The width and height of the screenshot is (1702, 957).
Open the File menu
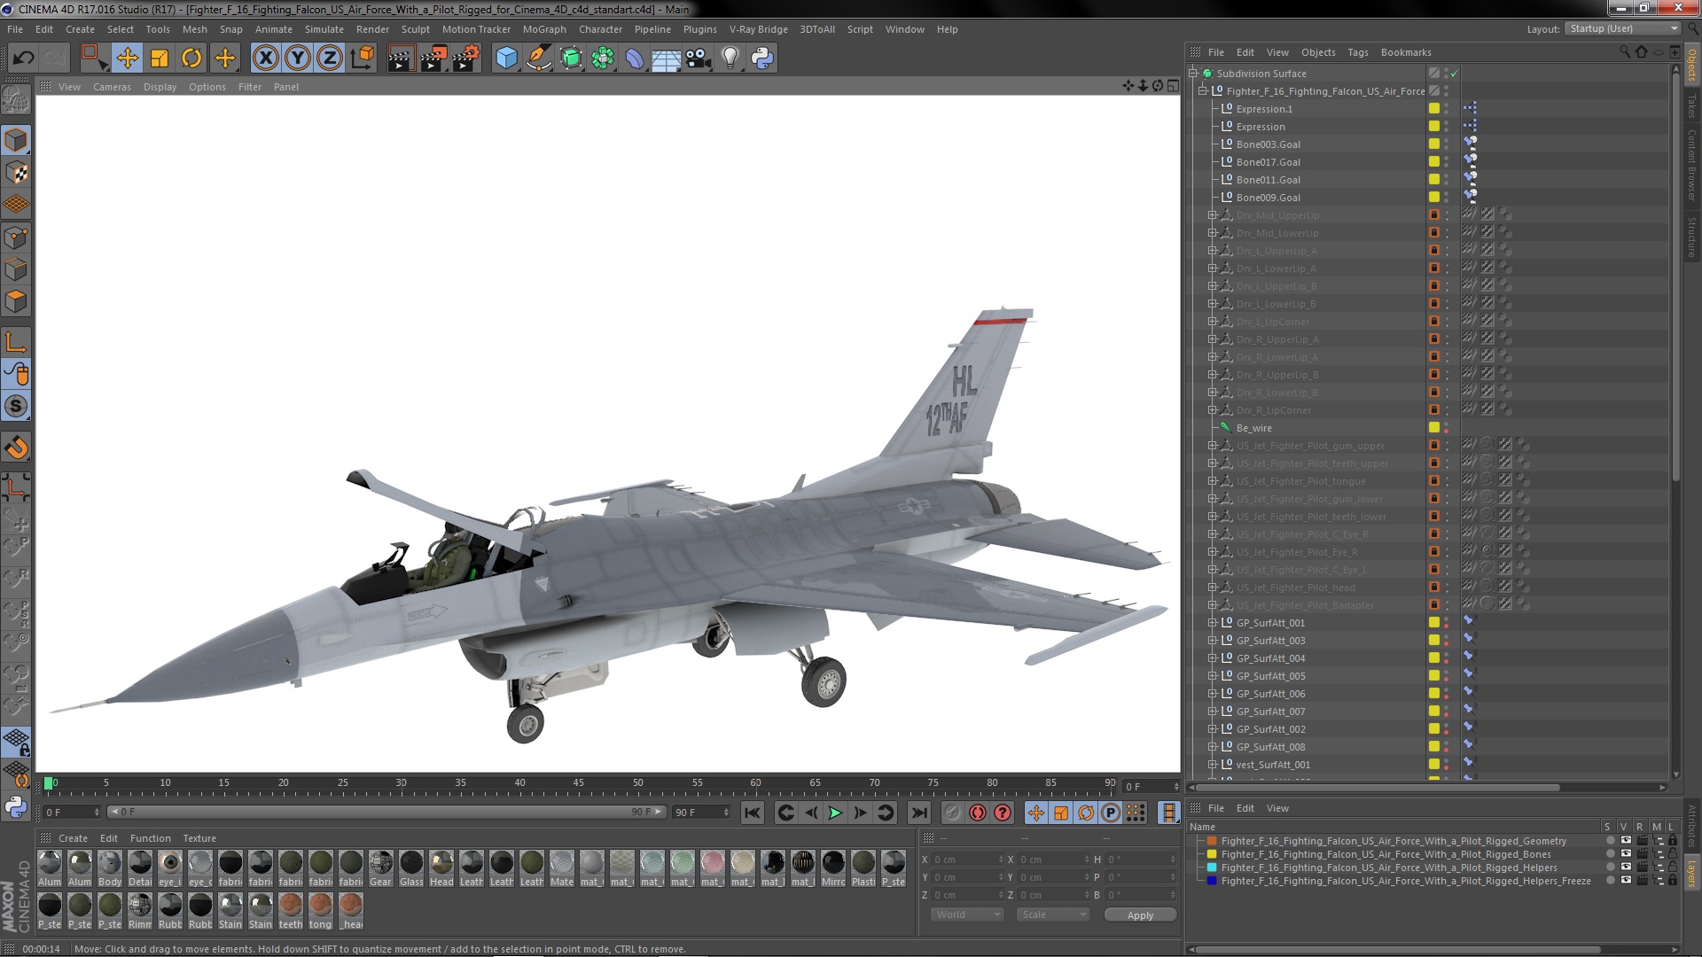coord(15,29)
